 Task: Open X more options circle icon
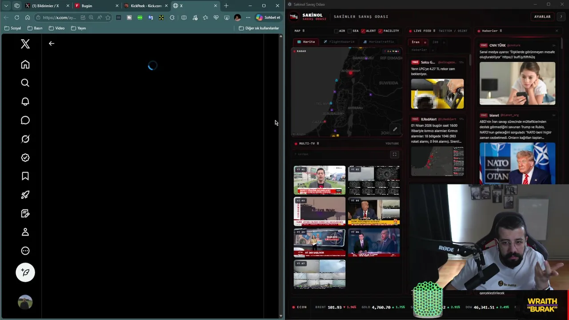tap(25, 251)
